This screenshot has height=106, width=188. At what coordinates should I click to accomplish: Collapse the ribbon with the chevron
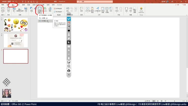click(186, 15)
